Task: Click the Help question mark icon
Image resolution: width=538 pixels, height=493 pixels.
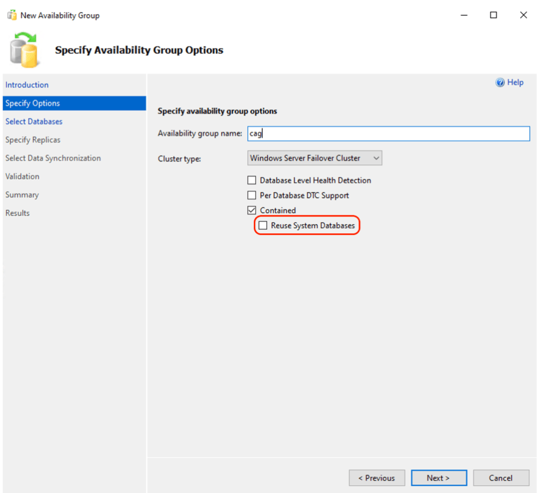Action: pyautogui.click(x=500, y=83)
